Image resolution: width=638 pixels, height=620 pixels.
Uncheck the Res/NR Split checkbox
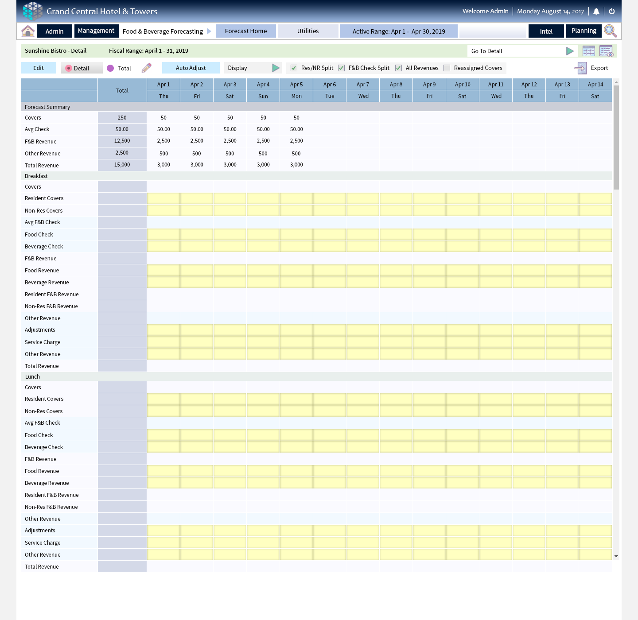point(294,68)
